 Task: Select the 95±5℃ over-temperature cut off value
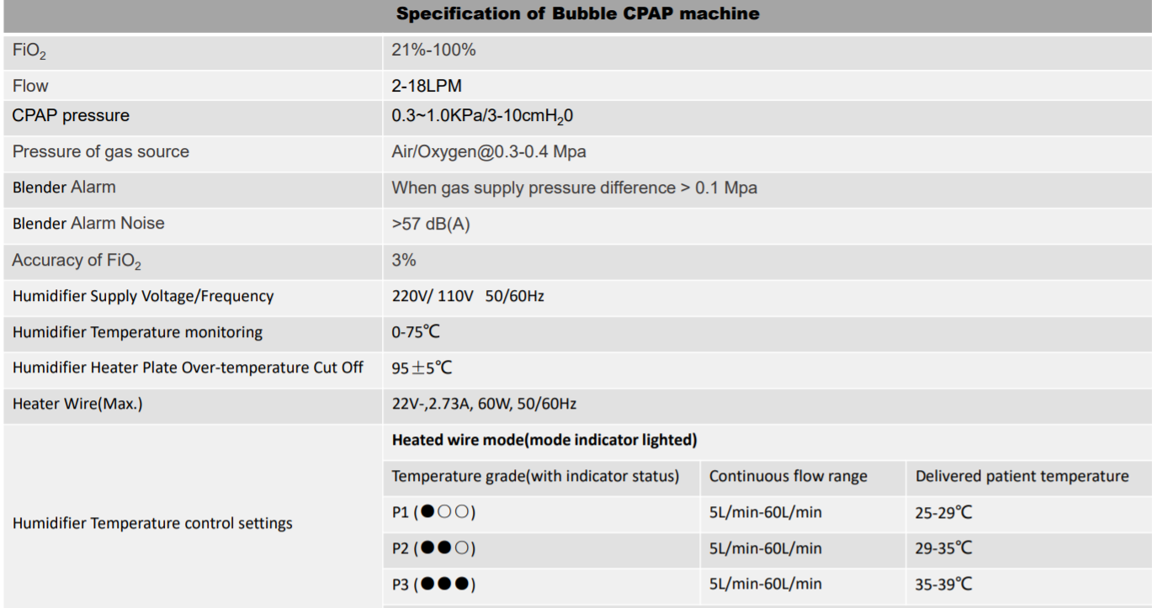coord(422,368)
